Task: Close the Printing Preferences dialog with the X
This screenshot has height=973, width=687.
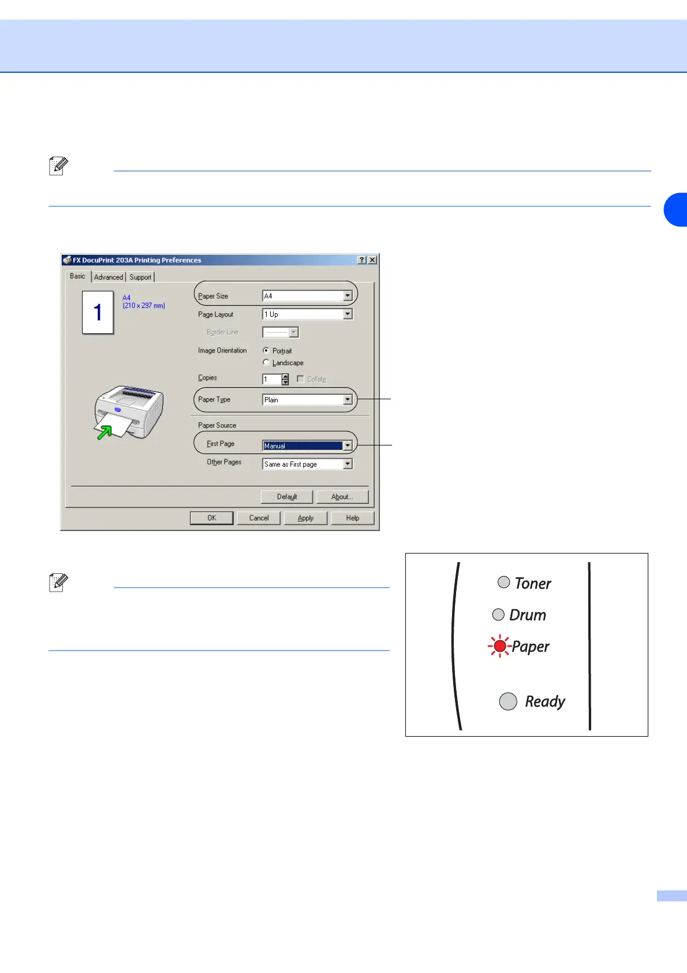Action: (372, 260)
